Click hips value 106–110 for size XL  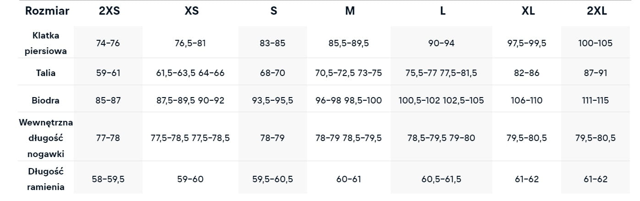point(527,100)
